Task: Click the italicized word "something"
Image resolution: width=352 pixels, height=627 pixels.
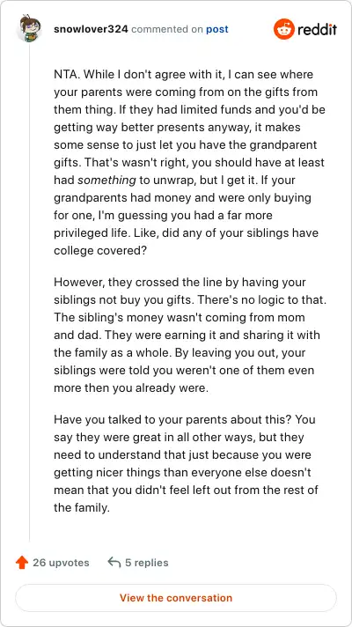Action: pyautogui.click(x=106, y=180)
